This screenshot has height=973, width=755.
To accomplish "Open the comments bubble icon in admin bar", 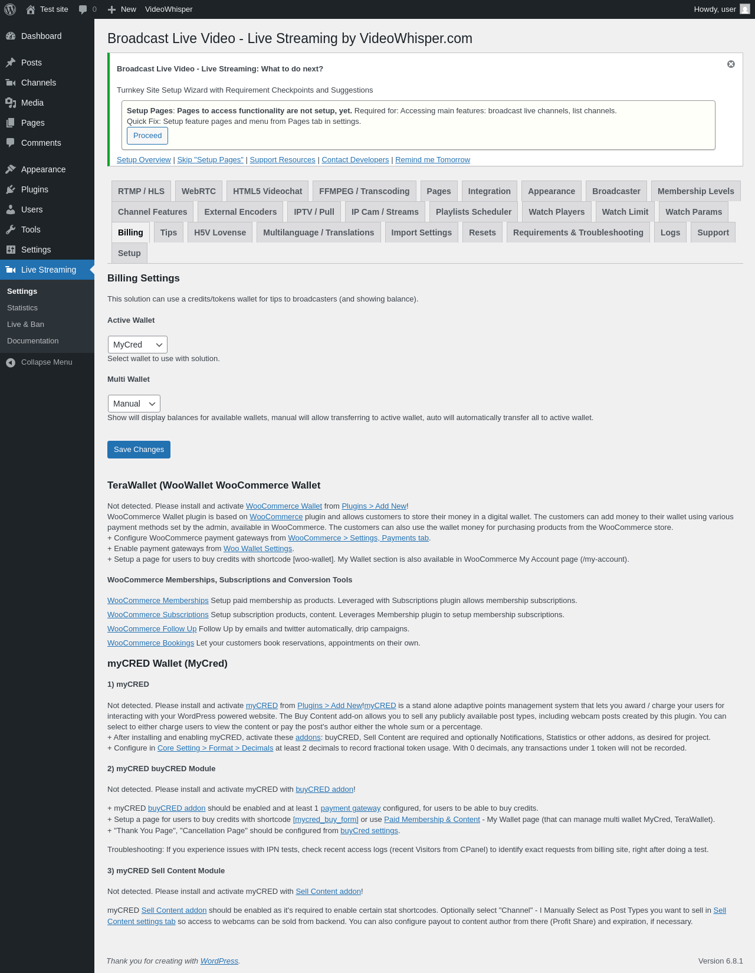I will click(83, 9).
